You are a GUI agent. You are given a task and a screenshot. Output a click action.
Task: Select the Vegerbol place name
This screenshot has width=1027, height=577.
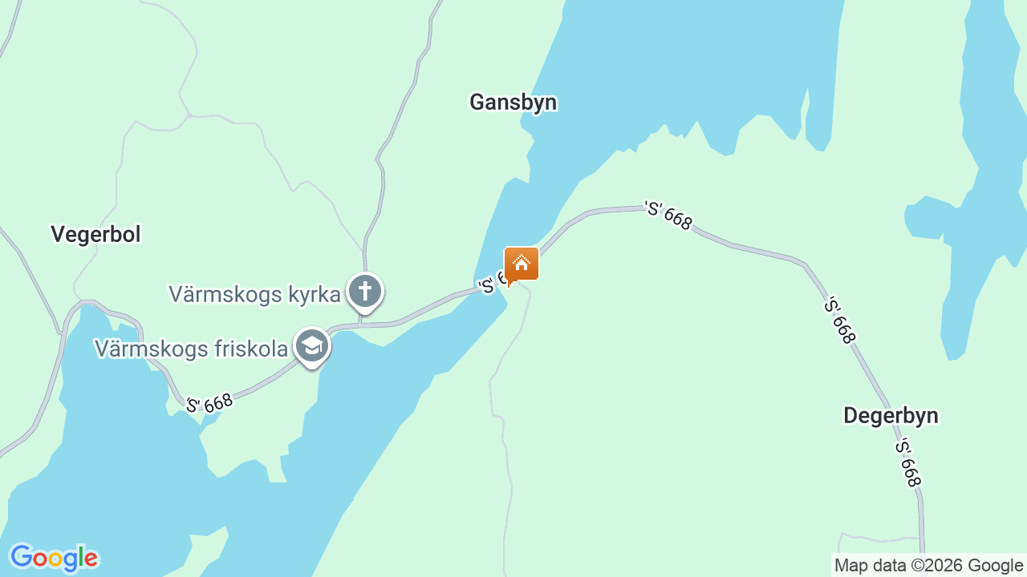click(x=95, y=234)
